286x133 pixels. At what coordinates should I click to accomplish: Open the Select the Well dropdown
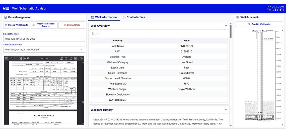point(44,39)
